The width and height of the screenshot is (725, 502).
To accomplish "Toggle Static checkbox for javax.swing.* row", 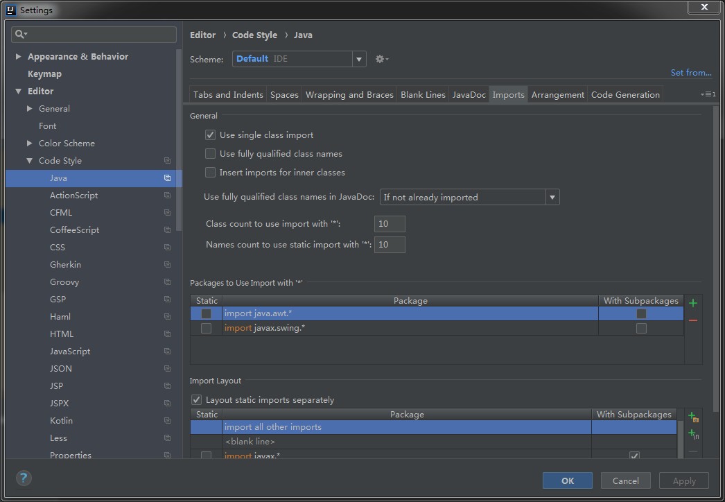I will coord(207,328).
